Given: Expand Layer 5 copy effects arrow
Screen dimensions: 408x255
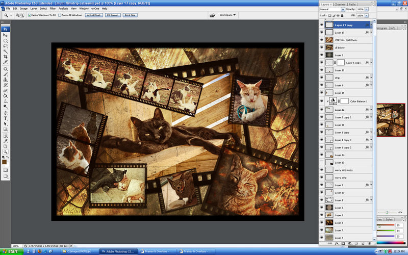Looking at the screenshot, I should click(372, 62).
